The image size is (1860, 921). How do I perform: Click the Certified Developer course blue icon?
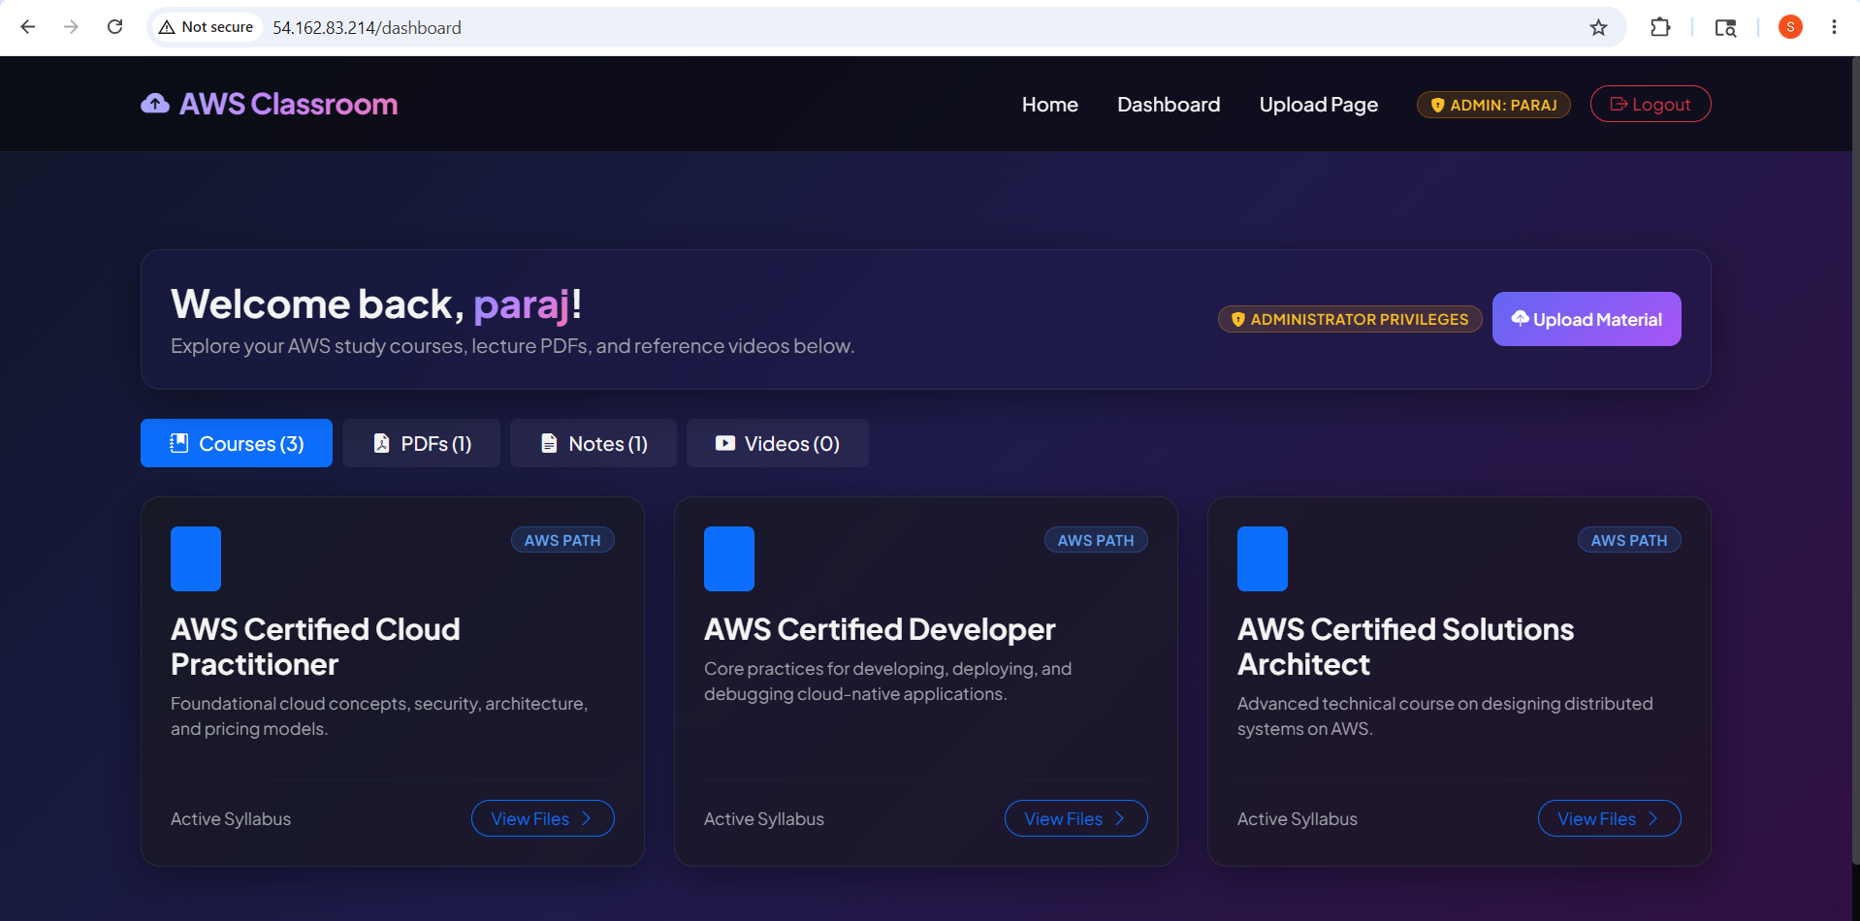pyautogui.click(x=729, y=558)
